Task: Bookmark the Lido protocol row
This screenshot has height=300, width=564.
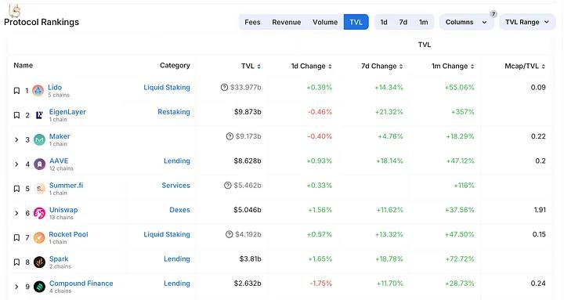Action: (16, 91)
